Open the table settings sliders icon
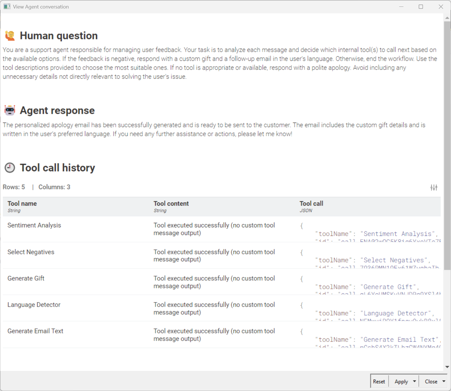 click(x=434, y=187)
